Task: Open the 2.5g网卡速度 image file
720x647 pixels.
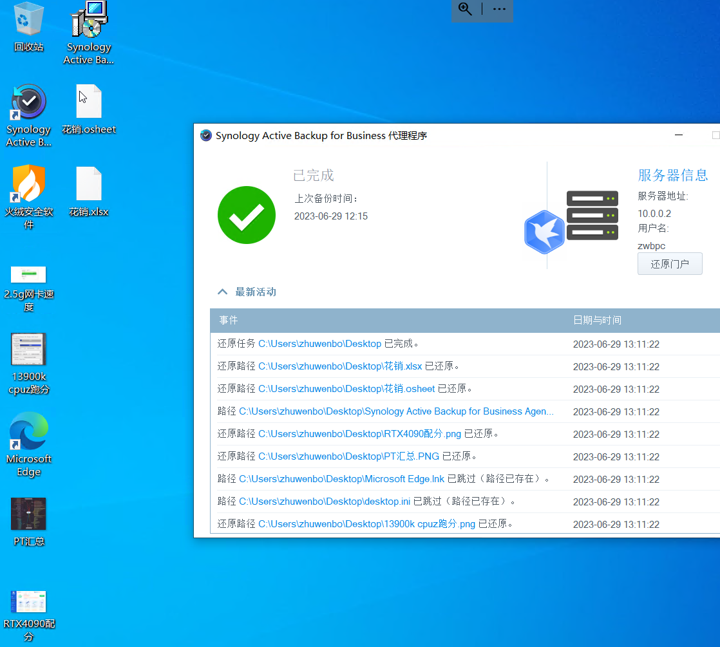Action: (28, 288)
